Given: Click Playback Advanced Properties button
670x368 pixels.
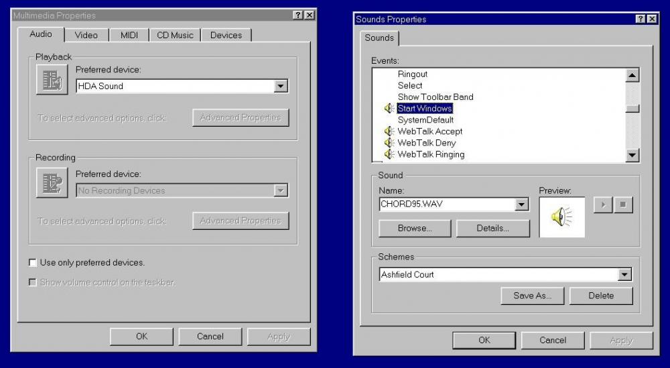Looking at the screenshot, I should (x=241, y=117).
